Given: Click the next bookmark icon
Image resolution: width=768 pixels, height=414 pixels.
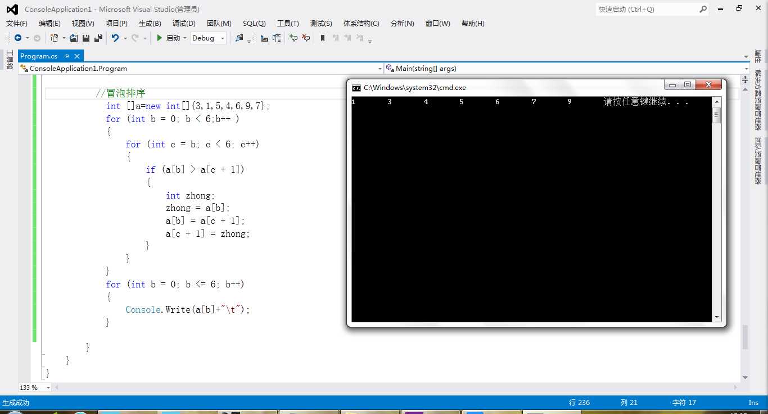Looking at the screenshot, I should point(348,38).
